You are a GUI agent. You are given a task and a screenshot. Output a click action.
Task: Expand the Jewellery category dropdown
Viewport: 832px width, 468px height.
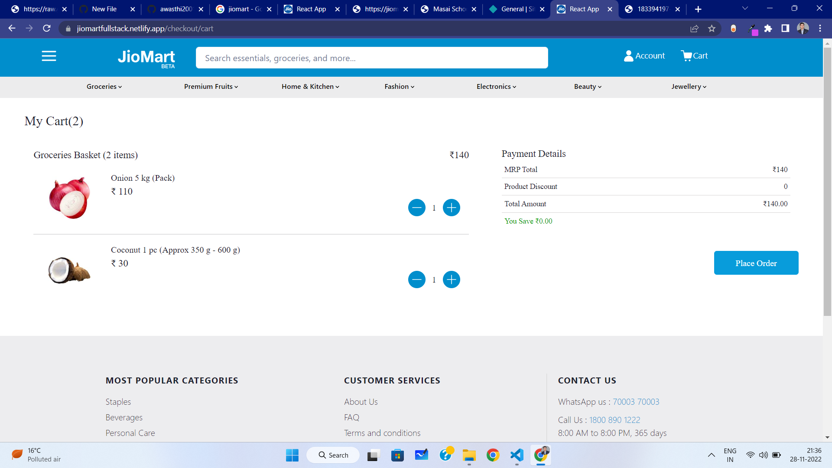tap(689, 87)
